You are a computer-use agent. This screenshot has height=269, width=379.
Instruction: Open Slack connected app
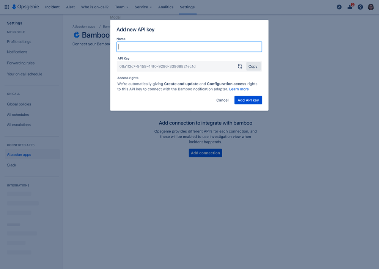(x=11, y=165)
